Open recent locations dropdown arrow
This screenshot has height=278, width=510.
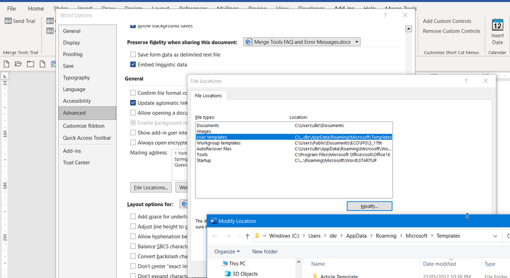point(239,236)
